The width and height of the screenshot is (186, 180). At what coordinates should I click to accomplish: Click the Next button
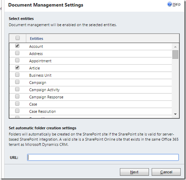tap(134, 172)
